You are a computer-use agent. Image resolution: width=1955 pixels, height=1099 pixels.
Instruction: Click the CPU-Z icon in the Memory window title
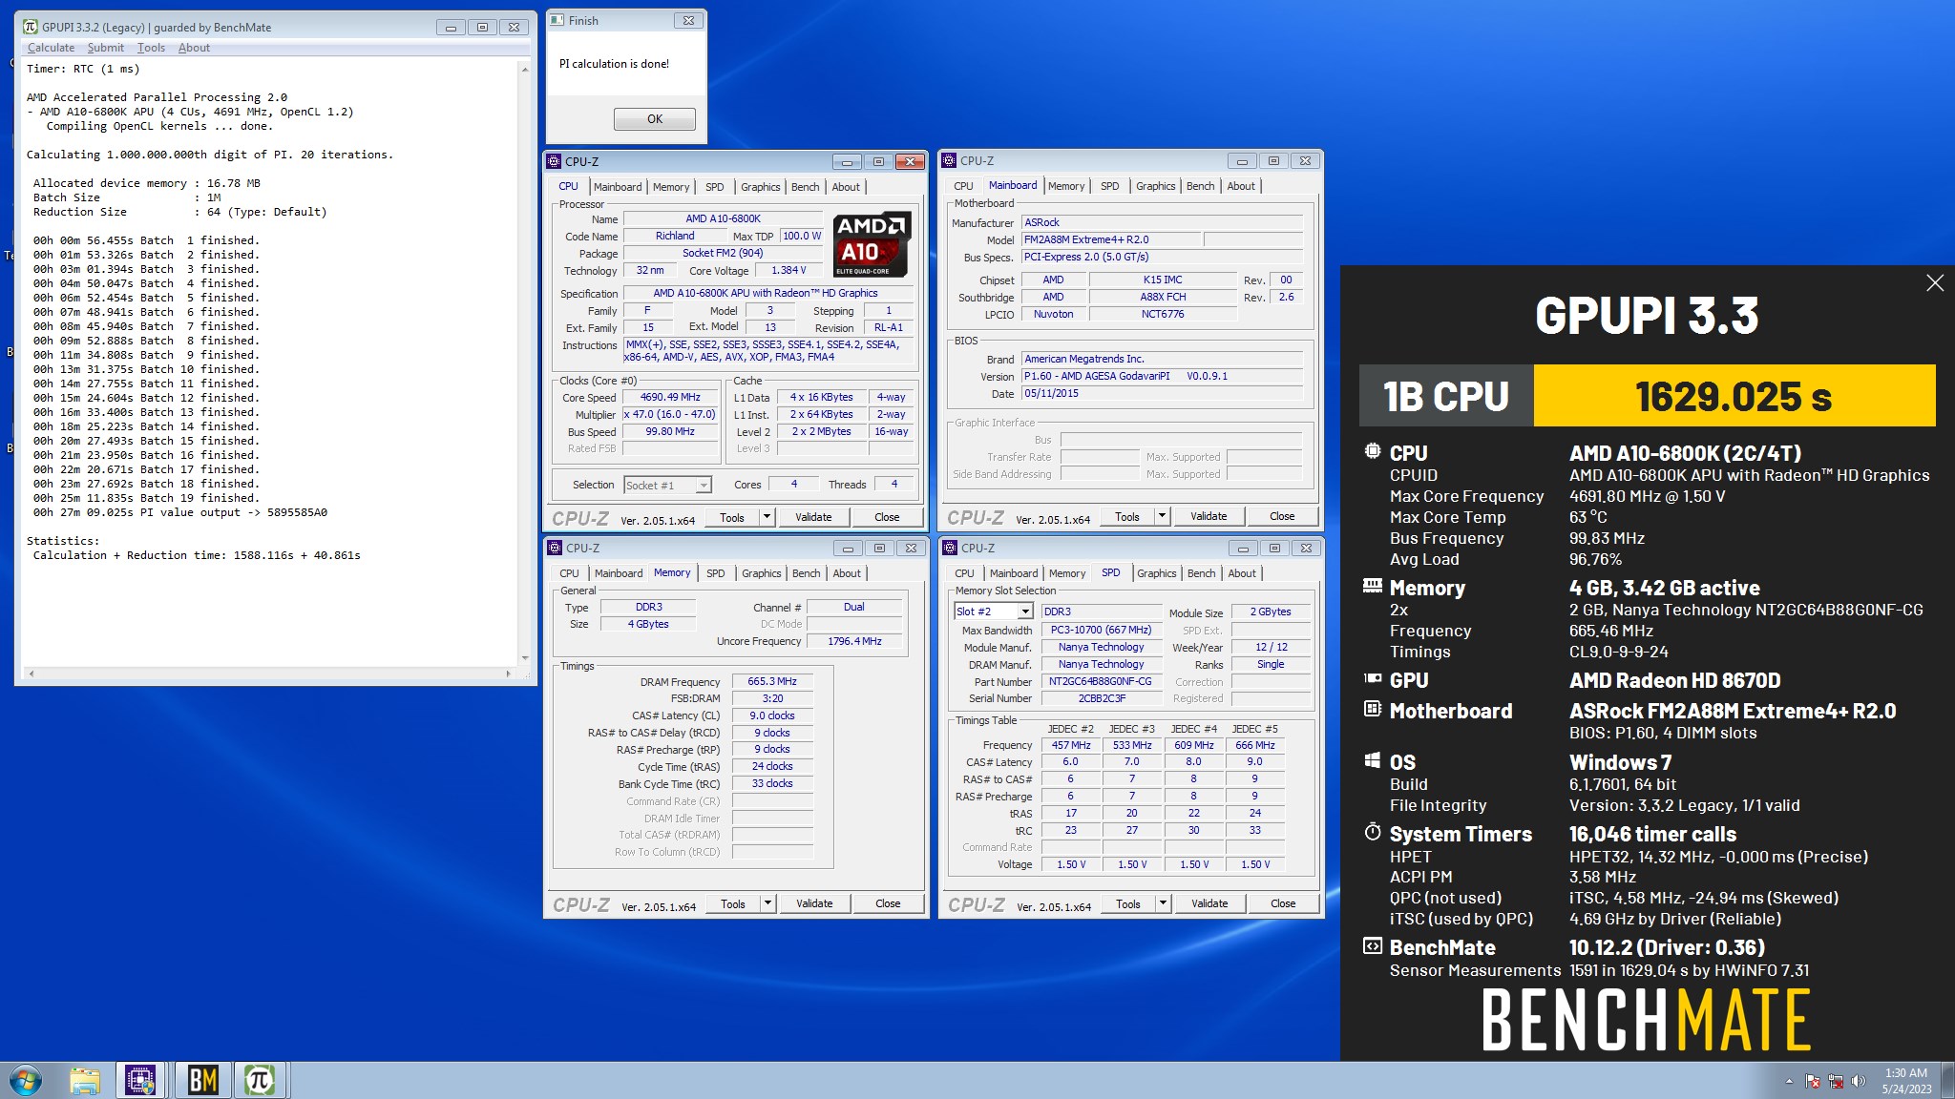click(x=555, y=548)
